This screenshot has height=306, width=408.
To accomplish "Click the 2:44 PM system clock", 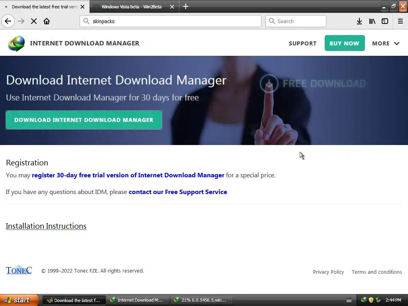I will [393, 300].
